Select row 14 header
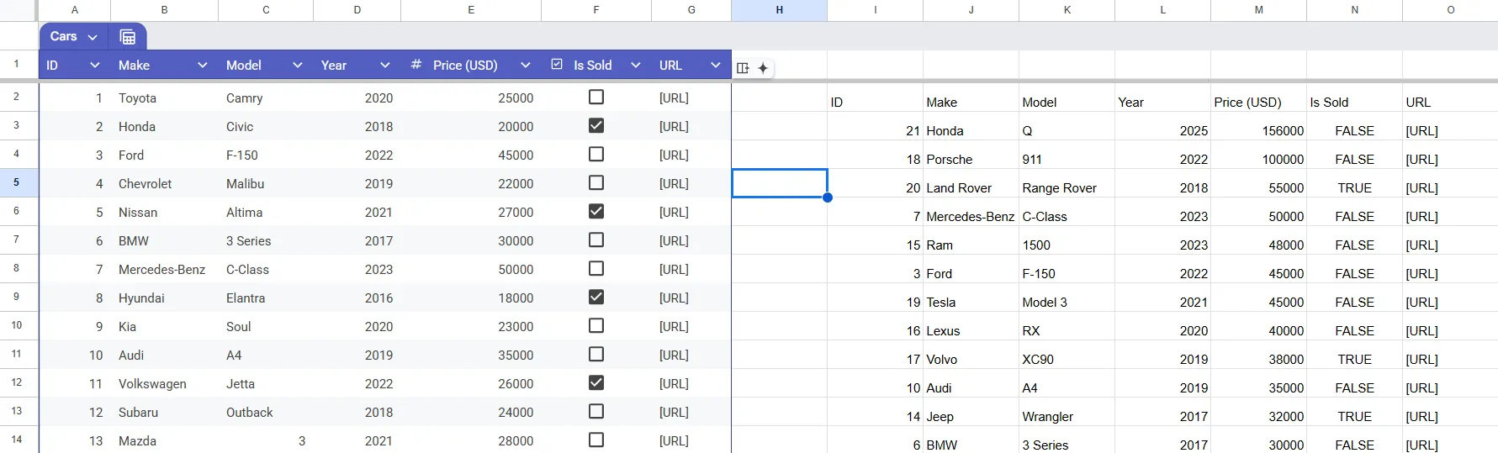The height and width of the screenshot is (453, 1498). (17, 439)
